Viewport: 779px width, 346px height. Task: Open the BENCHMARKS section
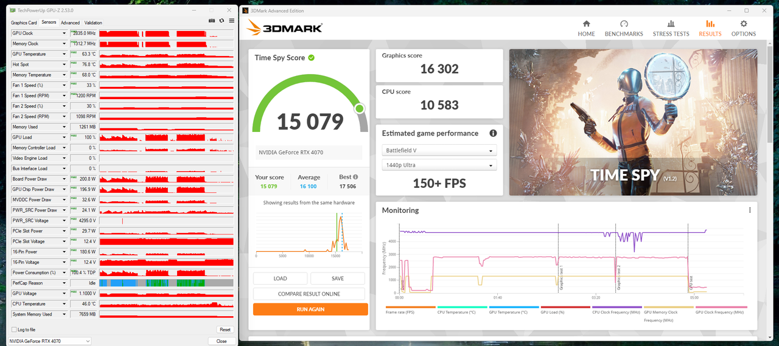pos(624,28)
